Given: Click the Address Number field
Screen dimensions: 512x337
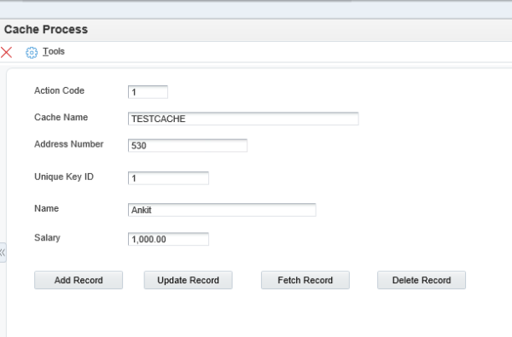Looking at the screenshot, I should 188,146.
